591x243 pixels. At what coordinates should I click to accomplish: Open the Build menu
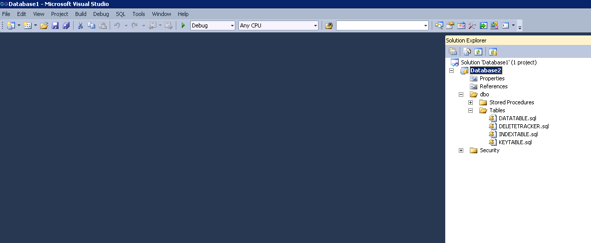tap(81, 14)
